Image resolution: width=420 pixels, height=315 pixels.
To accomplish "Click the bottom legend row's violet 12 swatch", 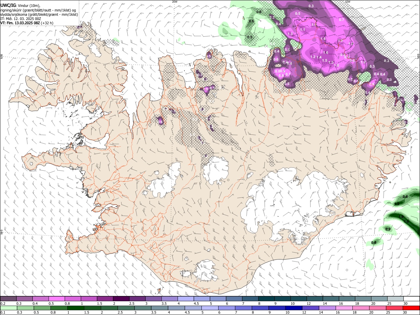I will [310, 308].
